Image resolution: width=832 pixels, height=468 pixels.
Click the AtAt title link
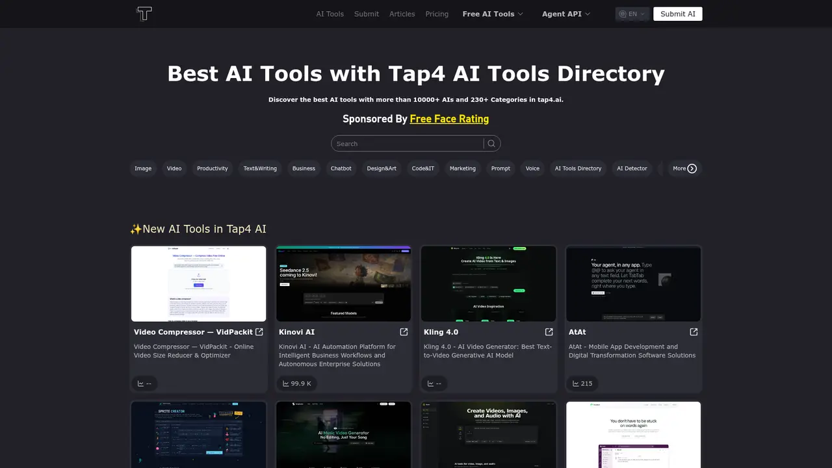coord(577,331)
